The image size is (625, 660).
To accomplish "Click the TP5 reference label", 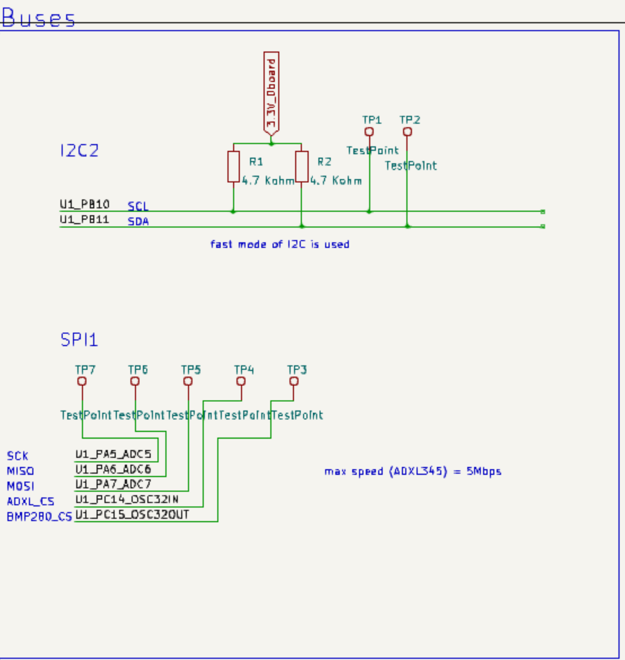I will point(191,370).
